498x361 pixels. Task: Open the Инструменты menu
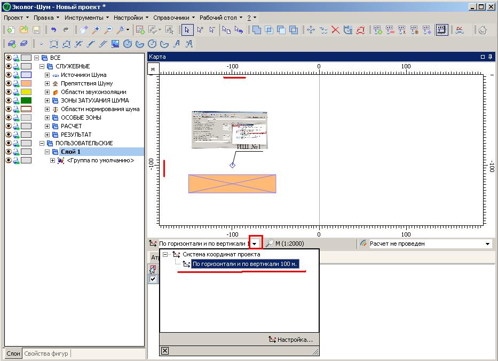click(x=86, y=18)
